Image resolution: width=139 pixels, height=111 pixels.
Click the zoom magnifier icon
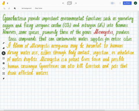[15, 8]
